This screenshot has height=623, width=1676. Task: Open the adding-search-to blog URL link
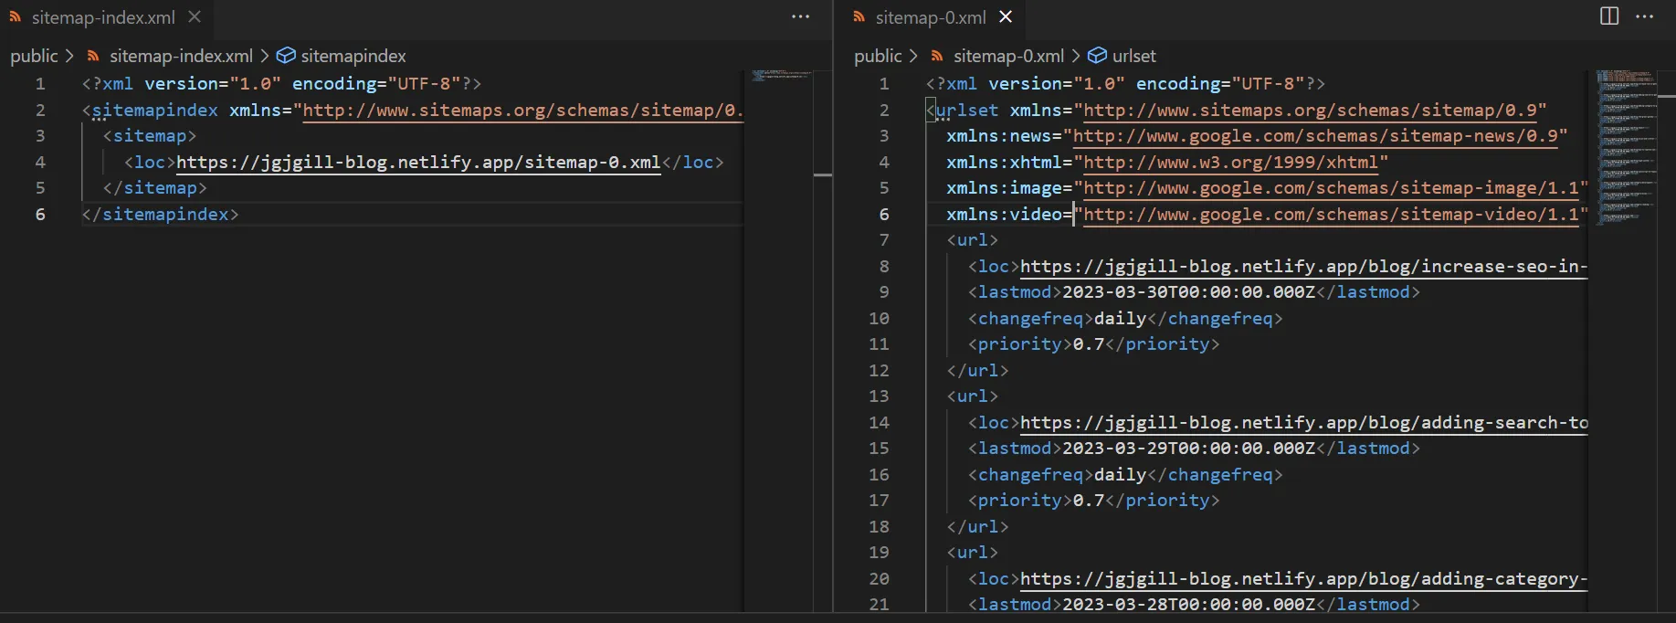pyautogui.click(x=1303, y=422)
